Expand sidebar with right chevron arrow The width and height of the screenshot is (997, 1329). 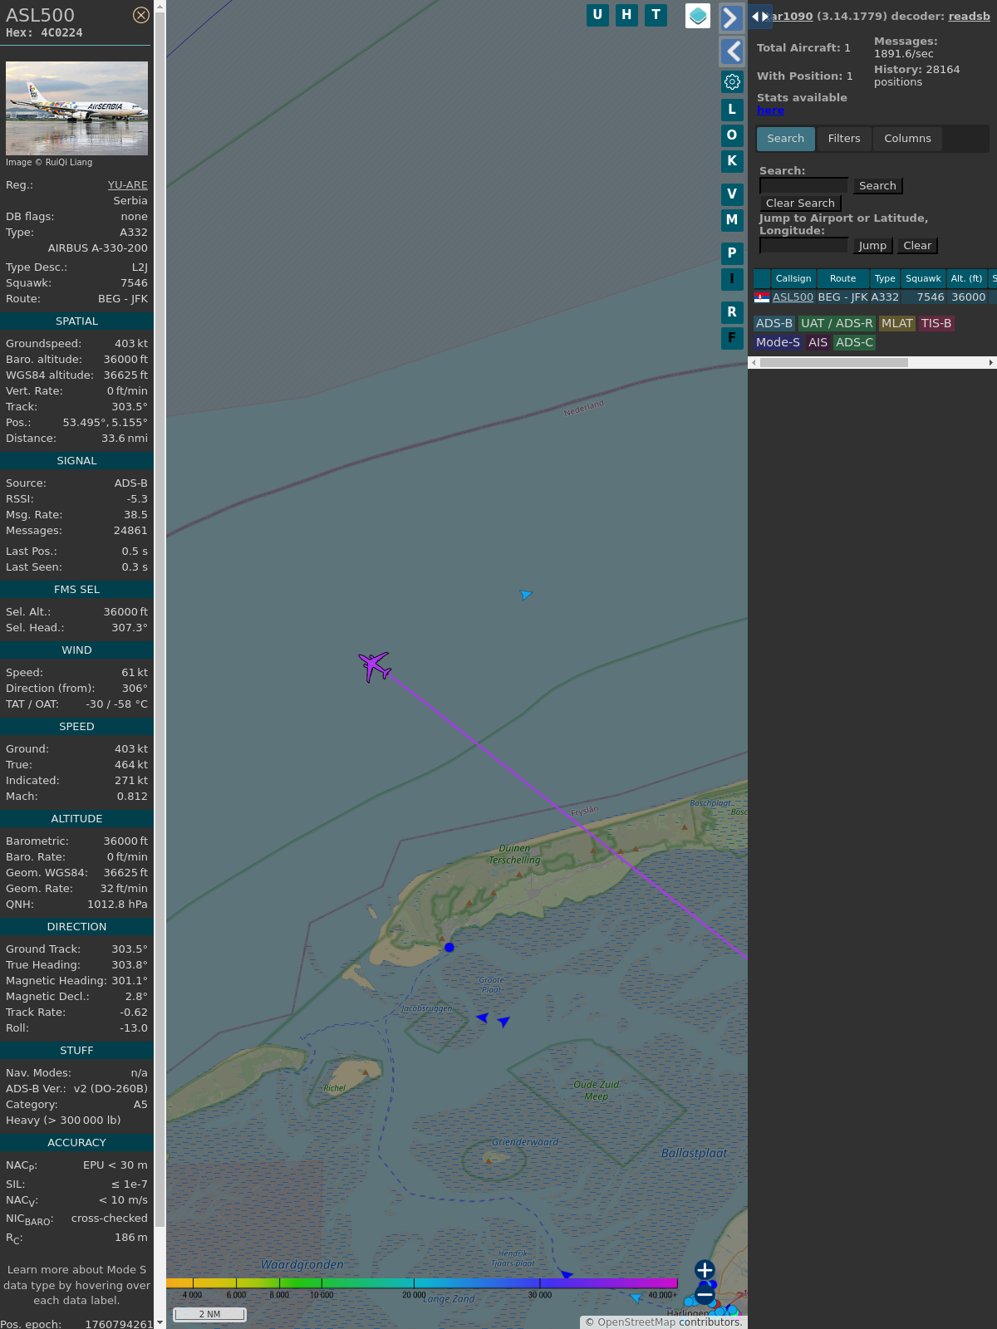point(730,18)
